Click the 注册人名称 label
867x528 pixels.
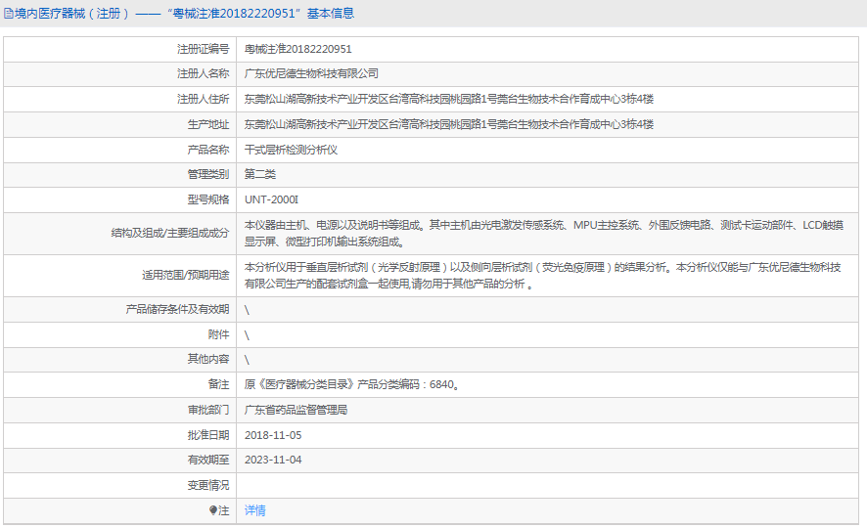[203, 73]
